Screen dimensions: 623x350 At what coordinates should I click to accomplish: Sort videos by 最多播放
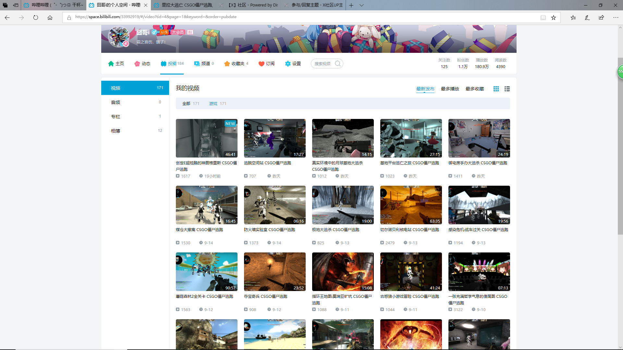[450, 89]
